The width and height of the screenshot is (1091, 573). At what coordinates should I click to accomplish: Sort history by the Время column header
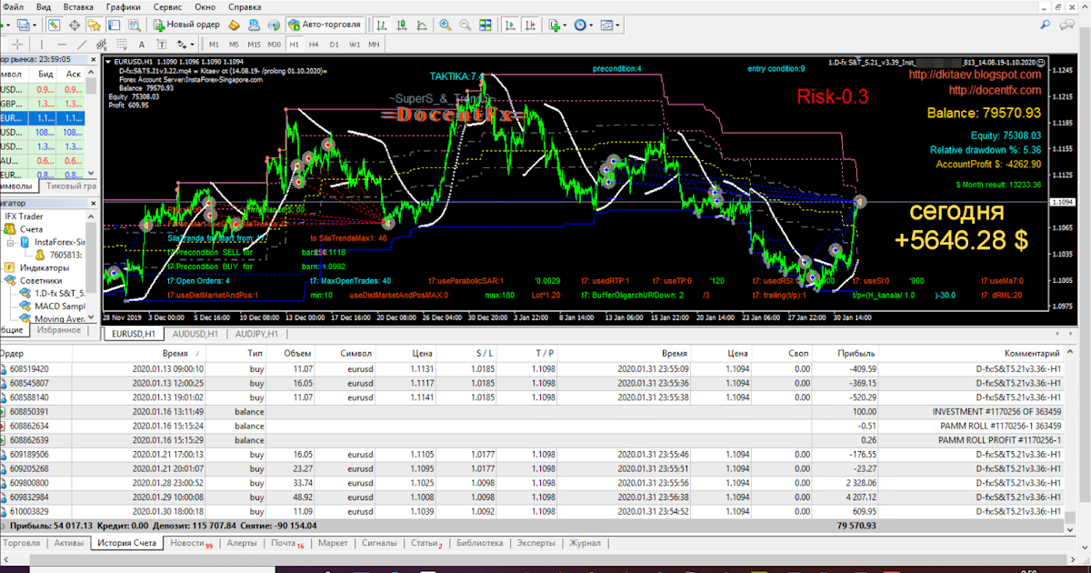point(175,353)
